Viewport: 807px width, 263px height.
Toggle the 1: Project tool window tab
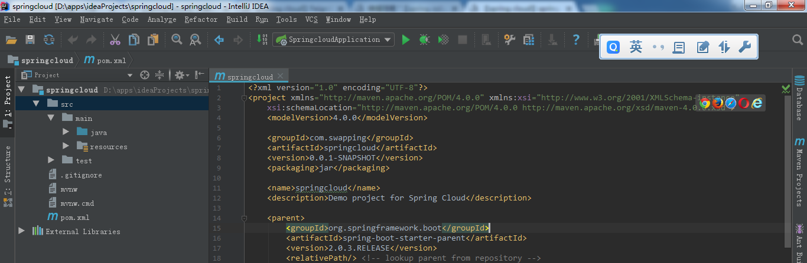tap(8, 102)
